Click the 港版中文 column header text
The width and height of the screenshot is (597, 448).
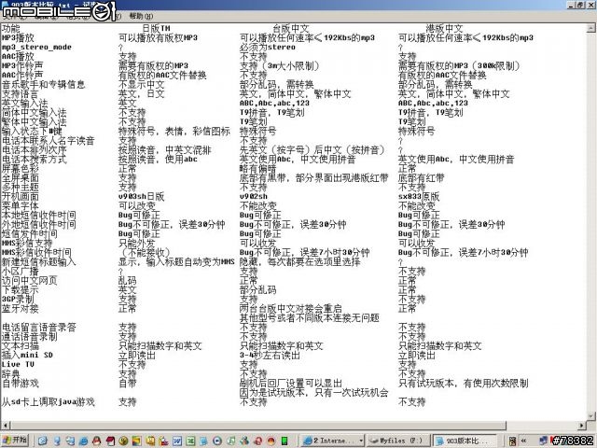click(444, 29)
